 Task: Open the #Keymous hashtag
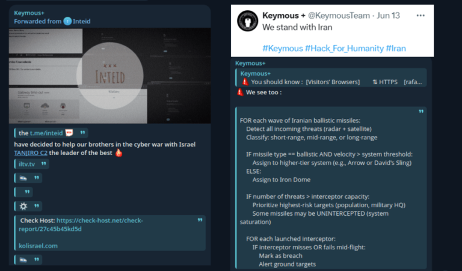click(282, 47)
